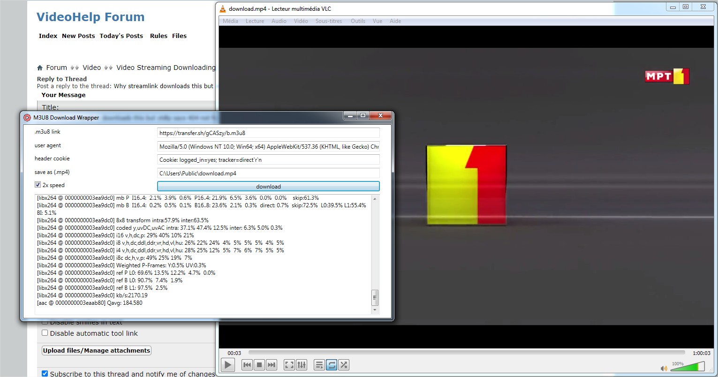
Task: Click total duration 1:00:03 in VLC
Action: [702, 353]
